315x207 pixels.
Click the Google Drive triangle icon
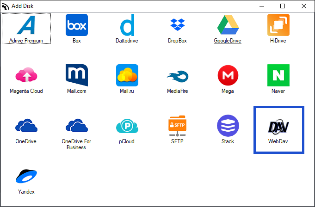[x=228, y=24]
